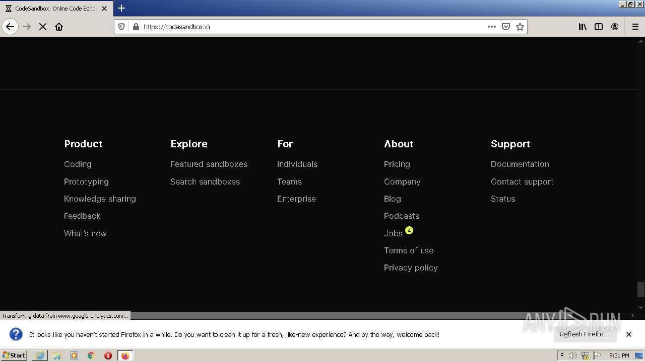Open page actions three-dot menu

[x=492, y=27]
